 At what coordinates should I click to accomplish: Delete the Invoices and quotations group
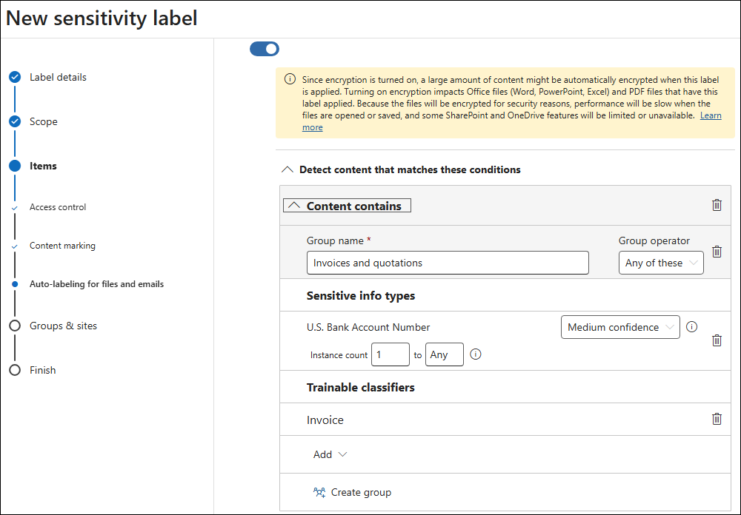(x=717, y=252)
